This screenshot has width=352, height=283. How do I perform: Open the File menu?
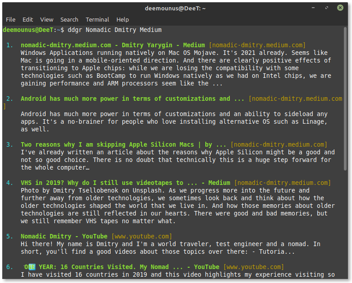10,20
